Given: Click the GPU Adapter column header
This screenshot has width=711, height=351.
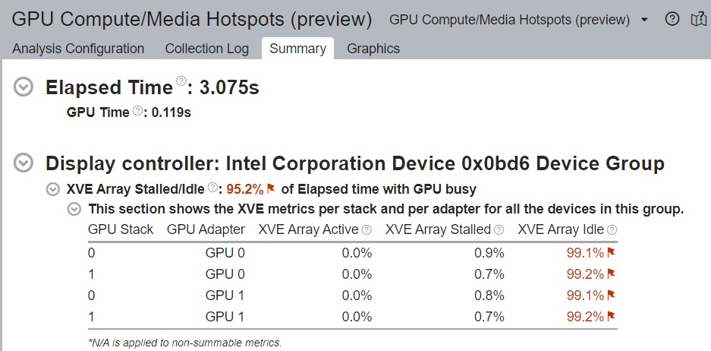Looking at the screenshot, I should click(x=206, y=229).
